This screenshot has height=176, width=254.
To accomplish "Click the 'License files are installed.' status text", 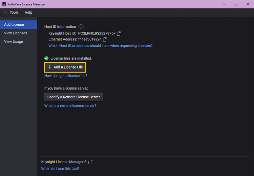I will [71, 58].
